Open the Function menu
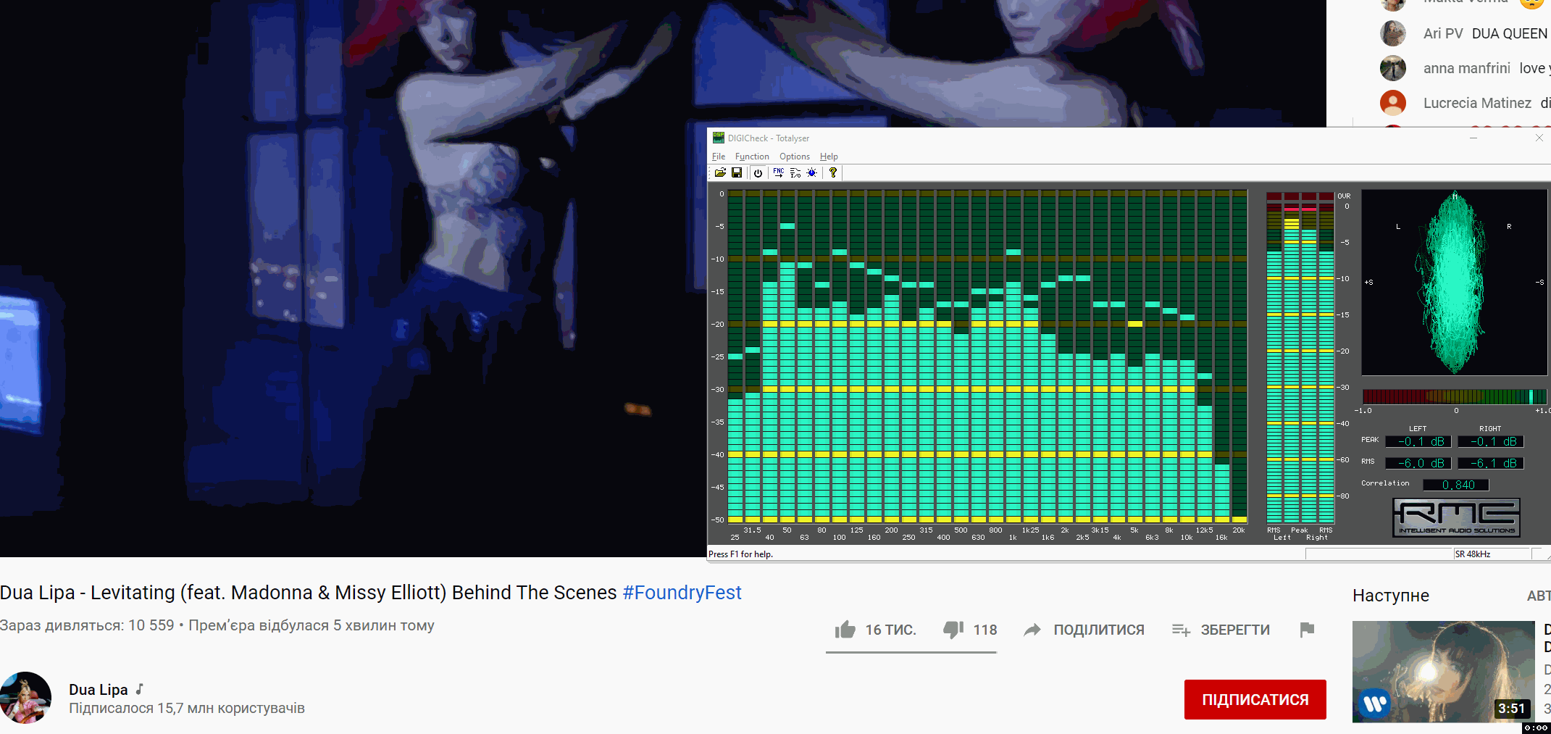 click(x=752, y=157)
